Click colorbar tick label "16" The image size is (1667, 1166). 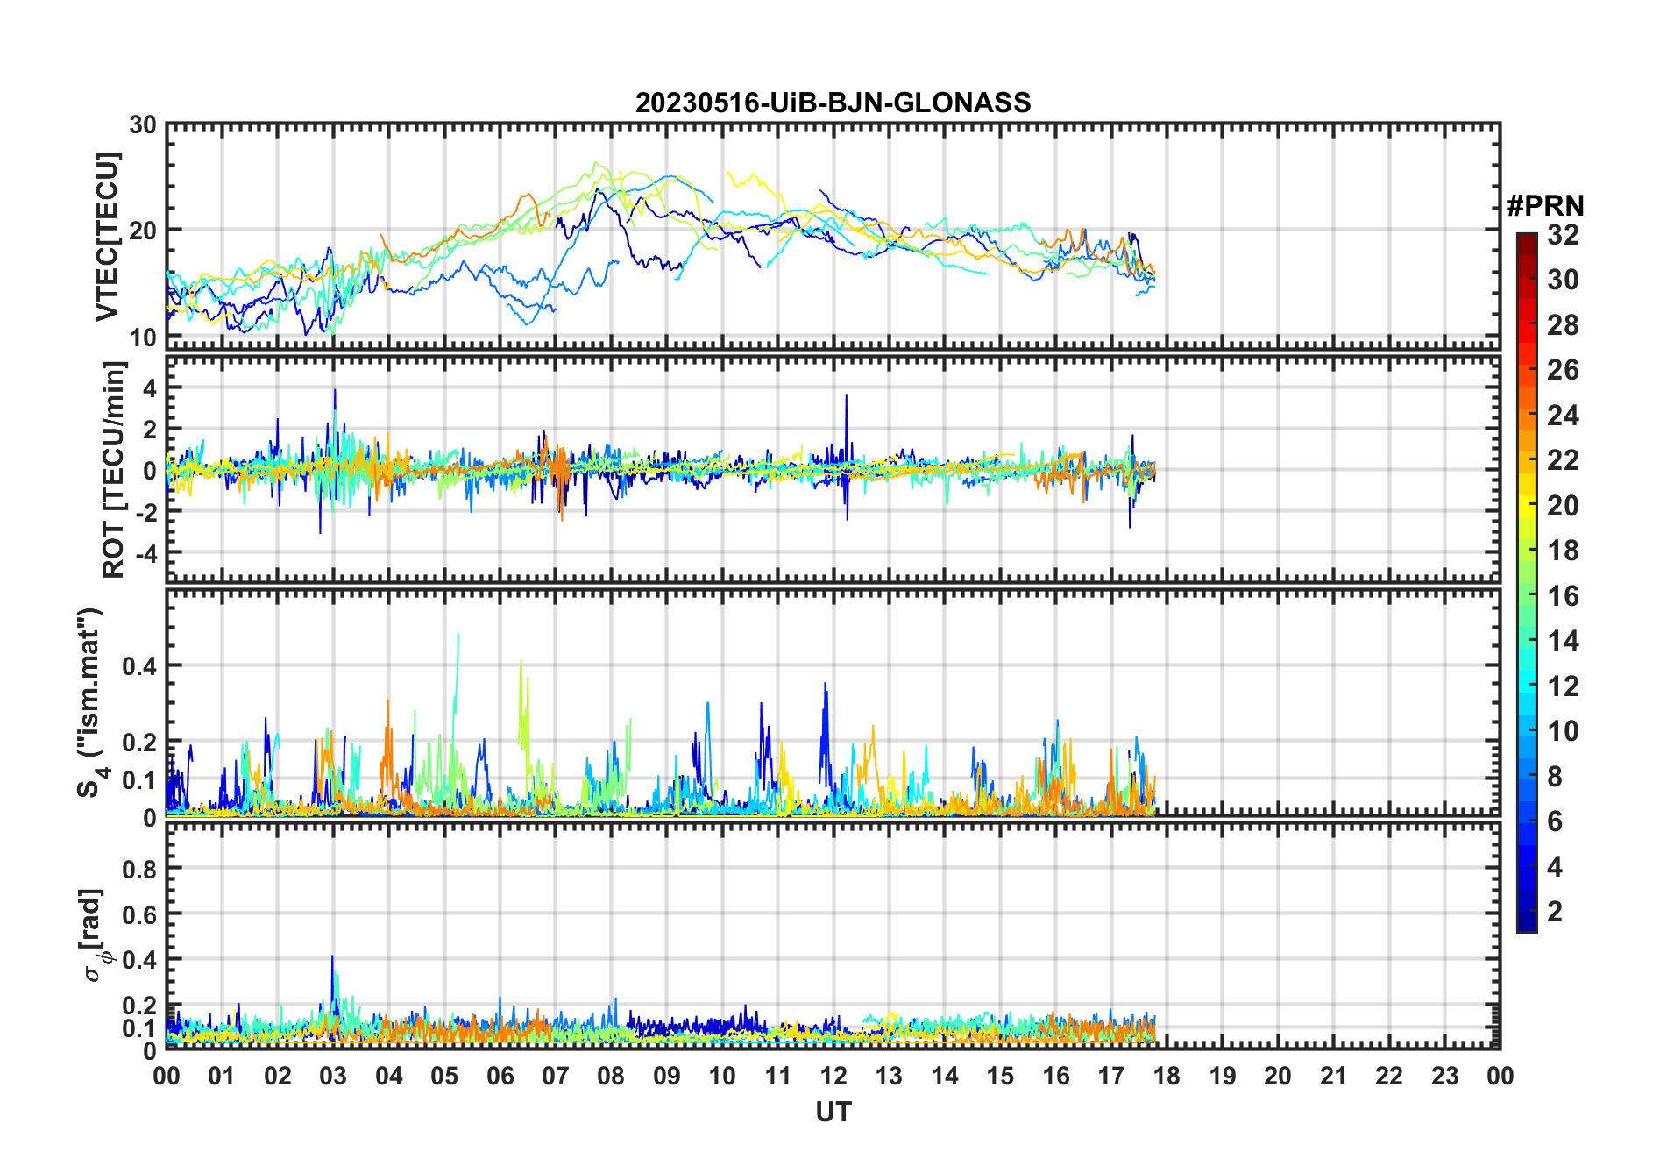tap(1563, 596)
